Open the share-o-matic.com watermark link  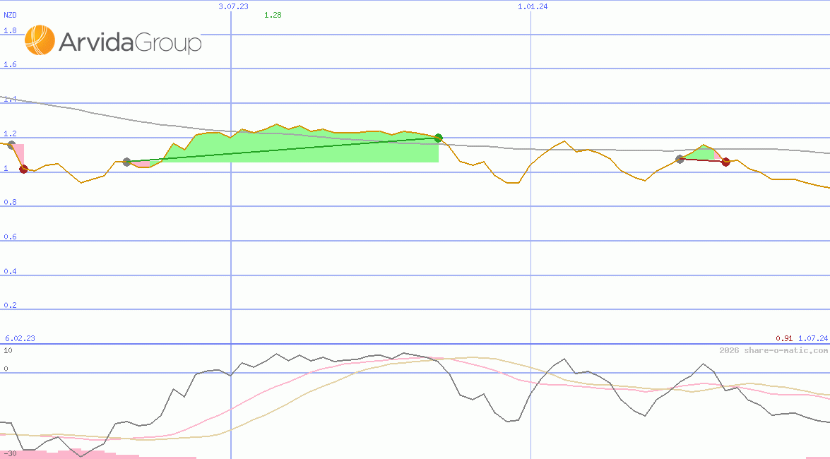[773, 350]
